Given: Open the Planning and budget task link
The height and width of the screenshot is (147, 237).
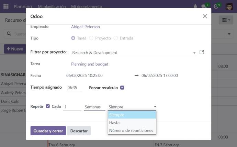Looking at the screenshot, I should 90,64.
